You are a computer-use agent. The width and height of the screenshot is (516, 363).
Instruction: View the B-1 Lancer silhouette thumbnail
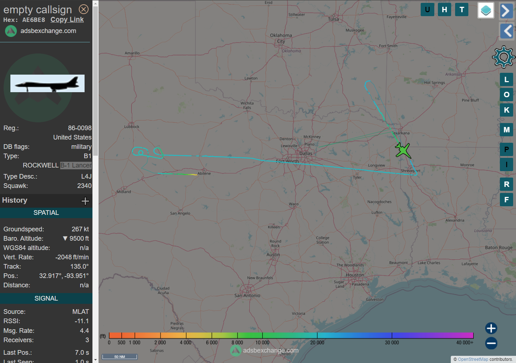click(47, 83)
